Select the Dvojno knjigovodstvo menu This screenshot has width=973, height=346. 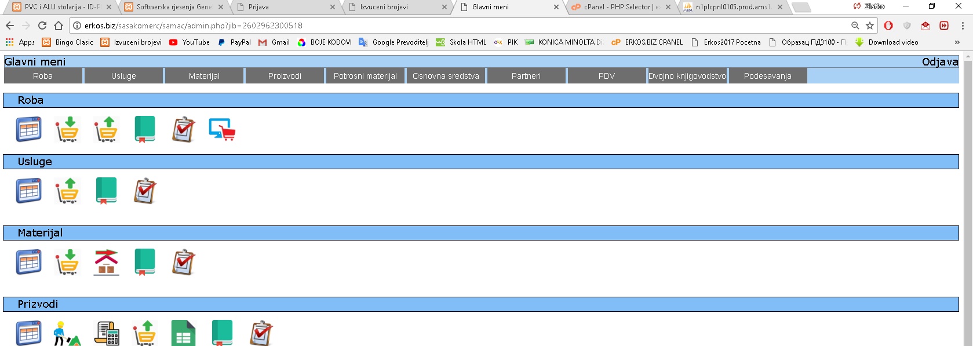point(687,76)
